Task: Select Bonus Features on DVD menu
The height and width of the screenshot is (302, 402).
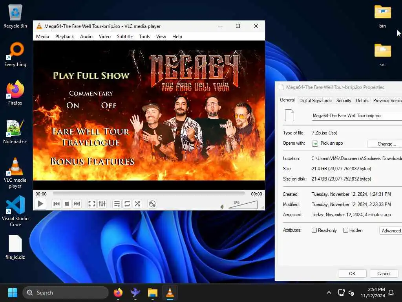Action: [92, 161]
